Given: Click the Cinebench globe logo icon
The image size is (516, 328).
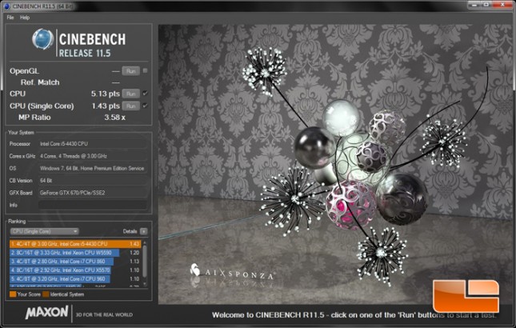Looking at the screenshot, I should click(x=42, y=39).
